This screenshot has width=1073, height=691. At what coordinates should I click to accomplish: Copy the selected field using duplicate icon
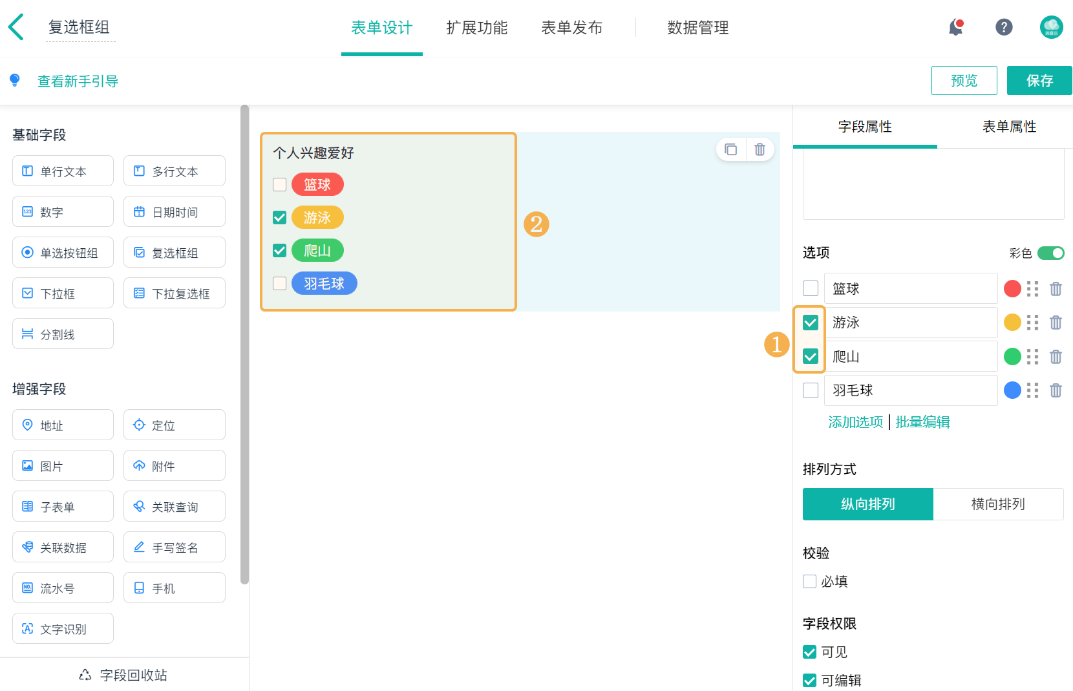(x=731, y=149)
